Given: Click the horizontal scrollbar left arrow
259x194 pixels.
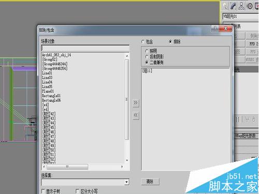Looking at the screenshot, I should (44, 167).
